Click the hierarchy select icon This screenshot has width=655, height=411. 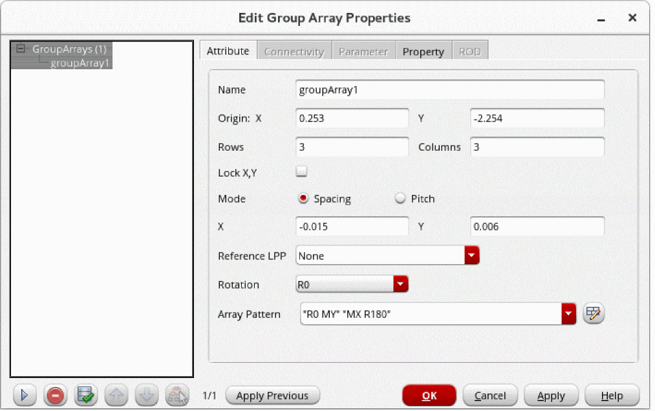[177, 395]
